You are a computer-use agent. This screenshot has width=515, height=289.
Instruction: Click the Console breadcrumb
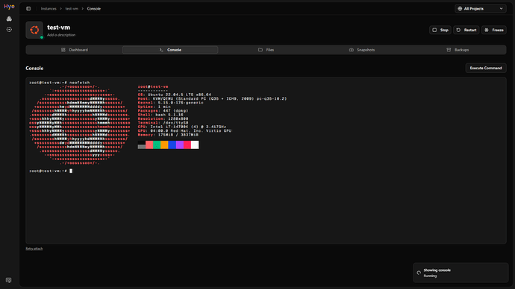click(x=94, y=9)
